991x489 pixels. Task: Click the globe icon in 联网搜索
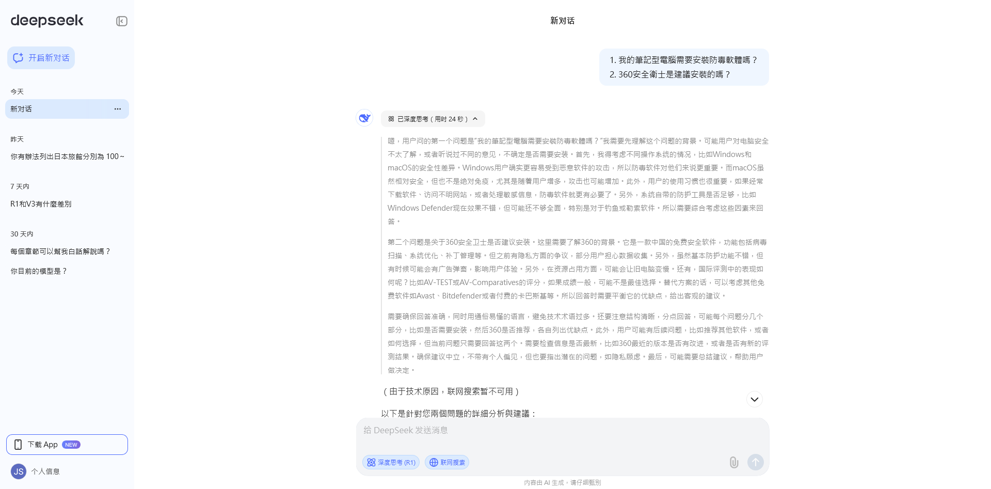coord(434,463)
